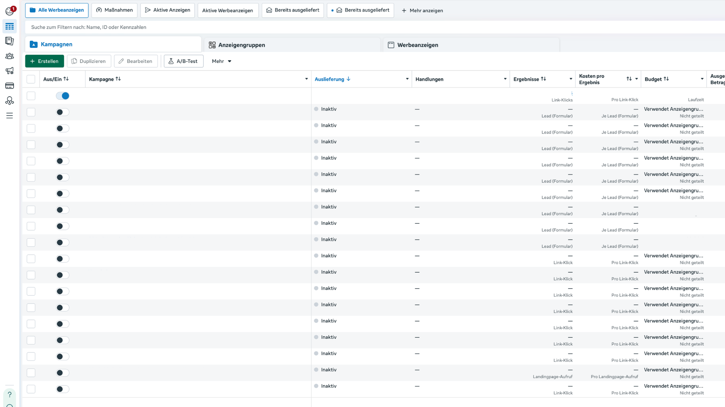Viewport: 725px width, 407px height.
Task: Turn off the blue enabled campaign toggle
Action: tap(63, 96)
